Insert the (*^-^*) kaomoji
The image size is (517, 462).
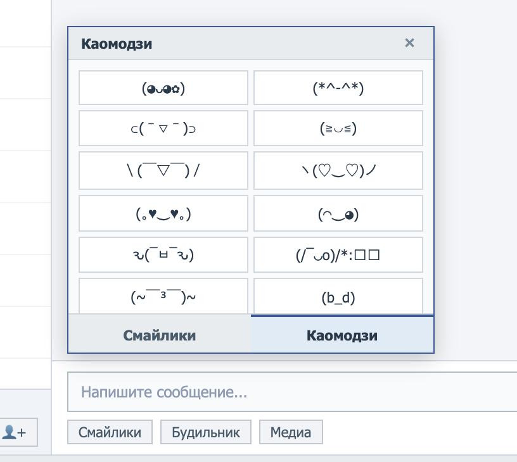point(338,87)
